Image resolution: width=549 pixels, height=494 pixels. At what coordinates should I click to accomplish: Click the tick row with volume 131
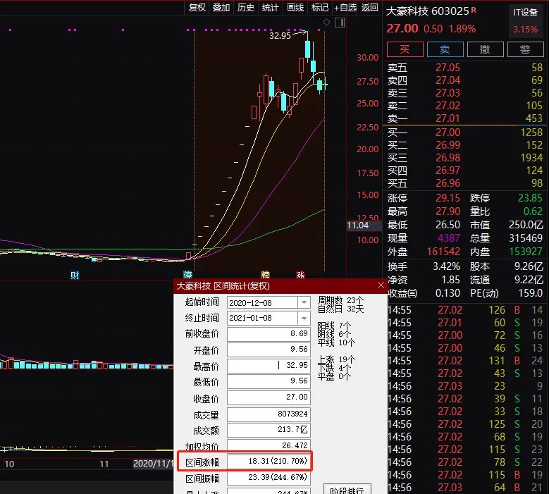tap(465, 361)
